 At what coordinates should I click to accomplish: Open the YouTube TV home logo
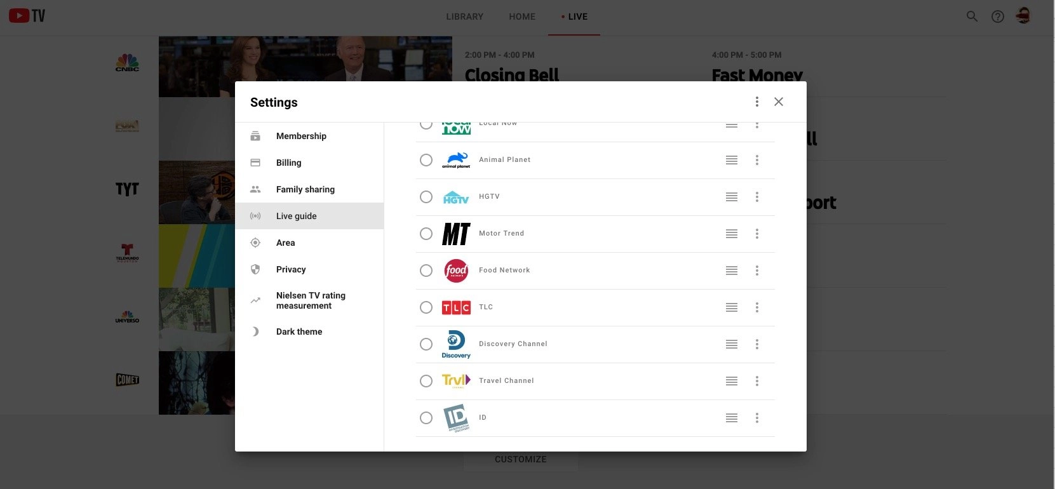pos(27,16)
